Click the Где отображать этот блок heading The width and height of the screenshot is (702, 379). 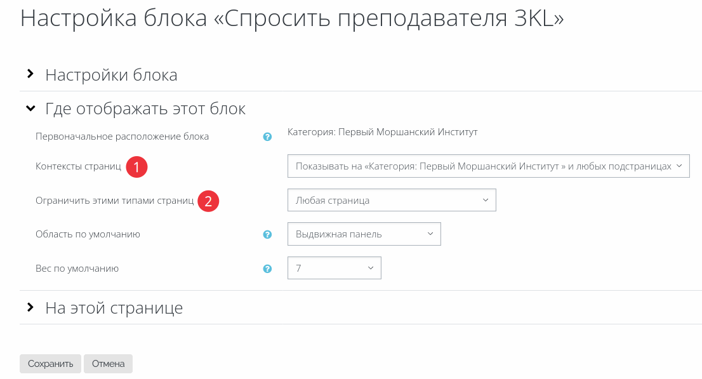[x=145, y=109]
